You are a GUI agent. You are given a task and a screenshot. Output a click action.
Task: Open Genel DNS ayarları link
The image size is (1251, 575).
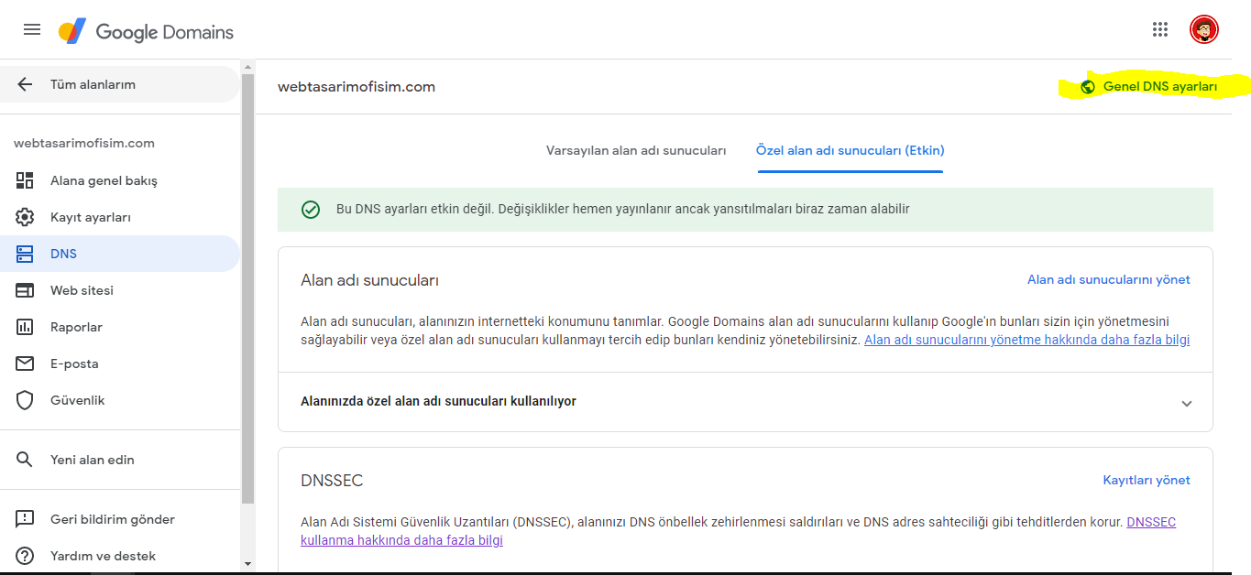pos(1160,87)
